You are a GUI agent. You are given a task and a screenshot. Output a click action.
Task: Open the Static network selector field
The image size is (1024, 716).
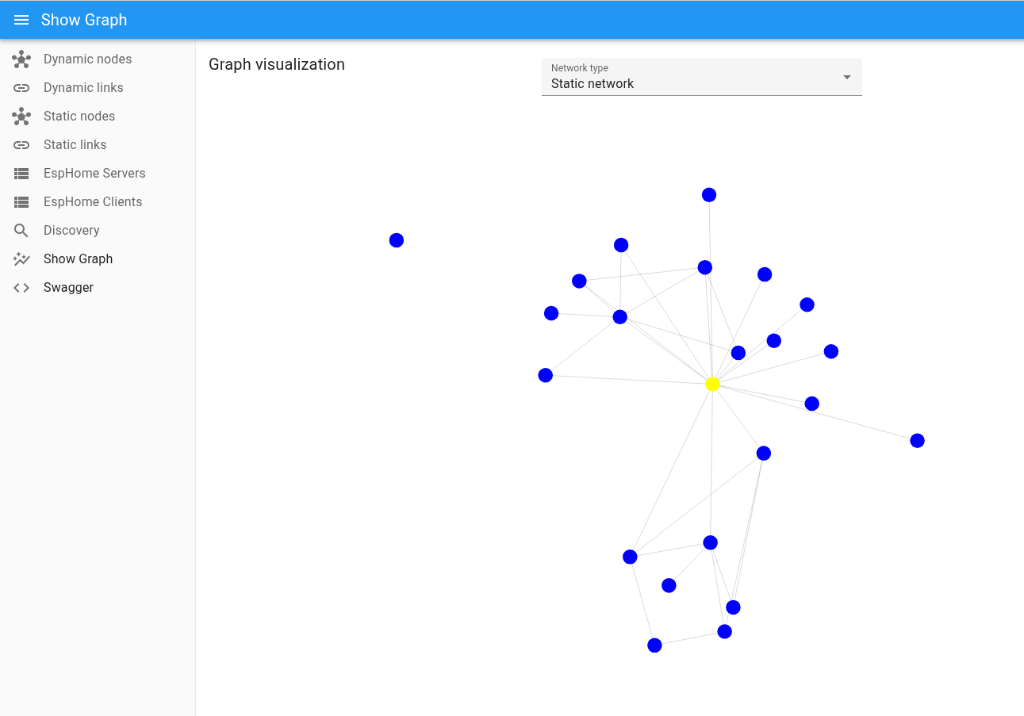click(x=701, y=77)
